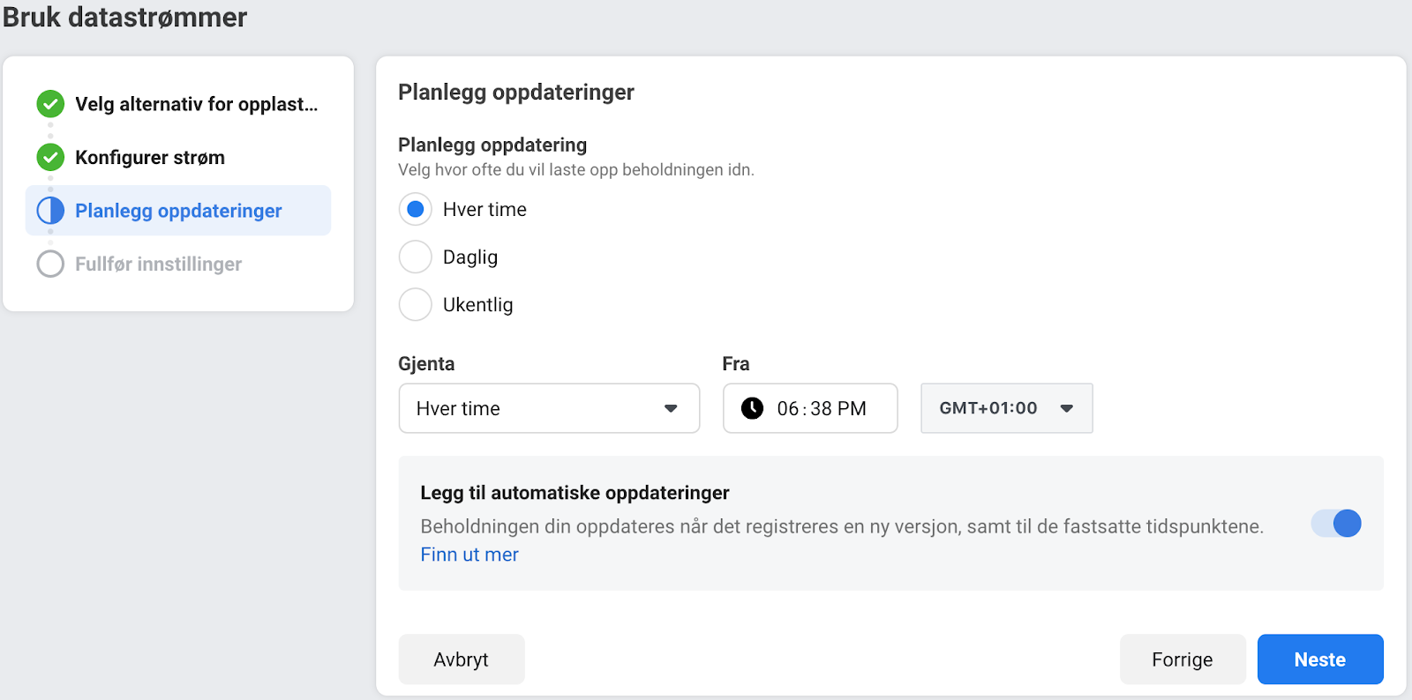Click the clock icon in time field
This screenshot has height=700, width=1412.
[x=752, y=408]
